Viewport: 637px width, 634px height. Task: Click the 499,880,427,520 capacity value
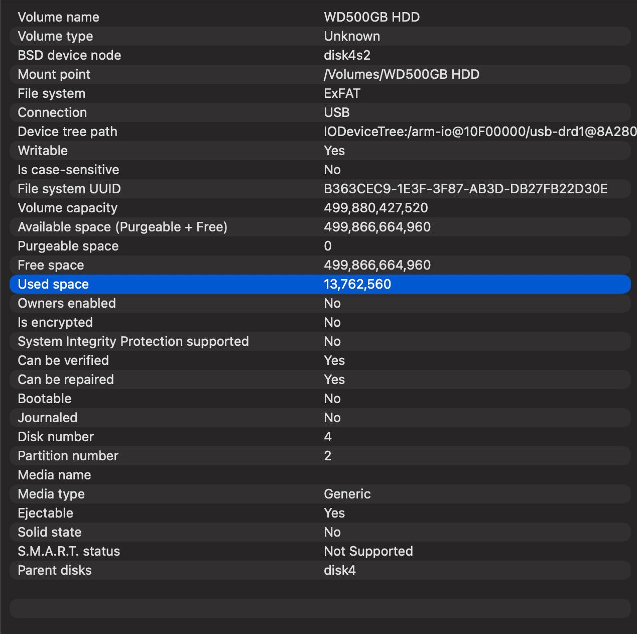click(x=376, y=208)
